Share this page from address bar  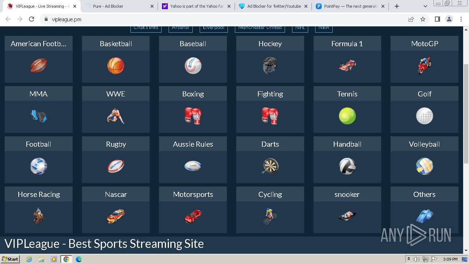411,19
